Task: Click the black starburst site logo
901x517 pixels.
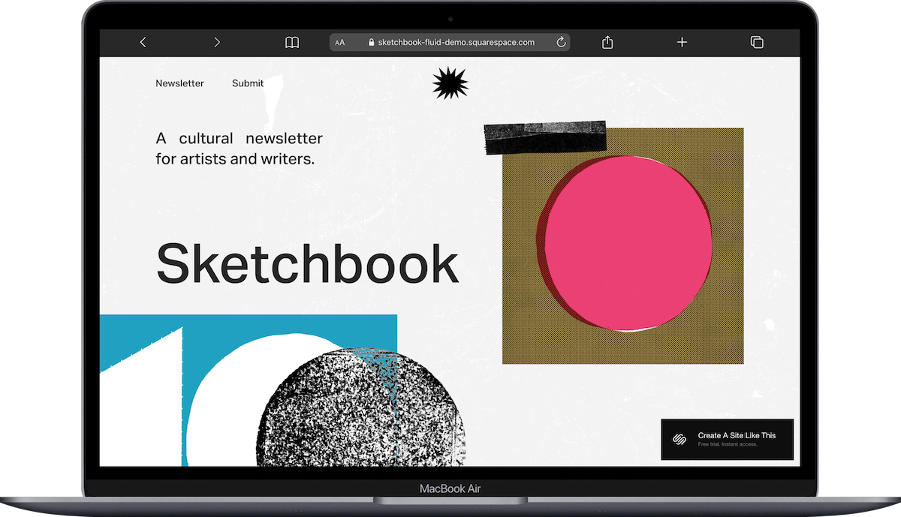Action: [450, 83]
